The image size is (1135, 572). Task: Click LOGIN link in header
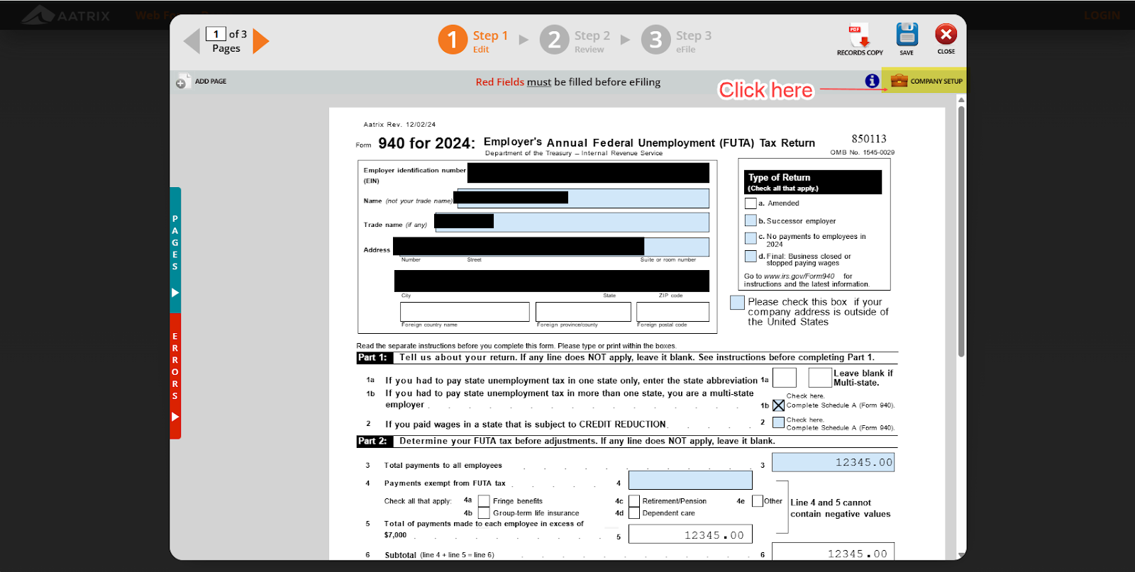pos(1102,16)
